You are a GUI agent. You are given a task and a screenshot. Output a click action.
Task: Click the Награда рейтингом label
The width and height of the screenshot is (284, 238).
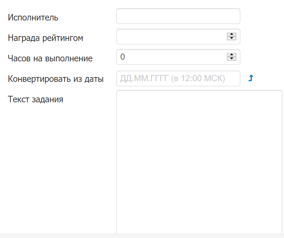[45, 38]
